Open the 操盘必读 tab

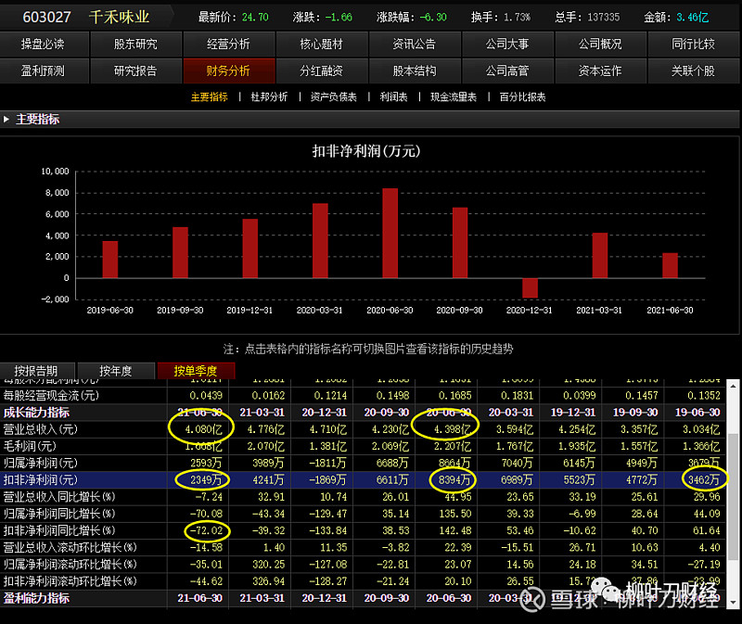coord(44,44)
